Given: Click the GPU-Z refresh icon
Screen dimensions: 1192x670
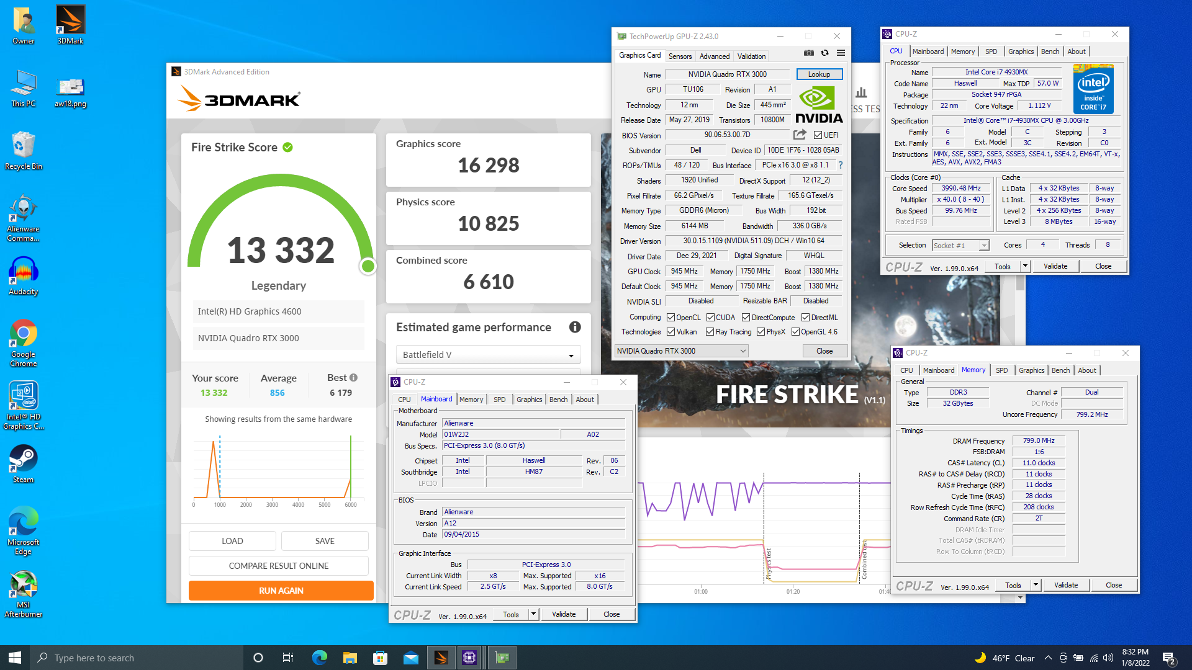Looking at the screenshot, I should (x=824, y=53).
